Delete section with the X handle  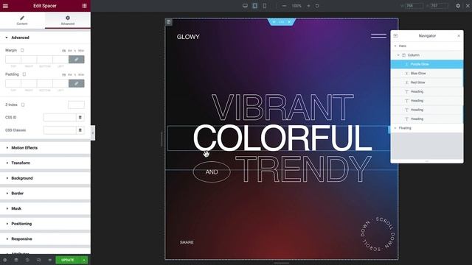pos(289,22)
